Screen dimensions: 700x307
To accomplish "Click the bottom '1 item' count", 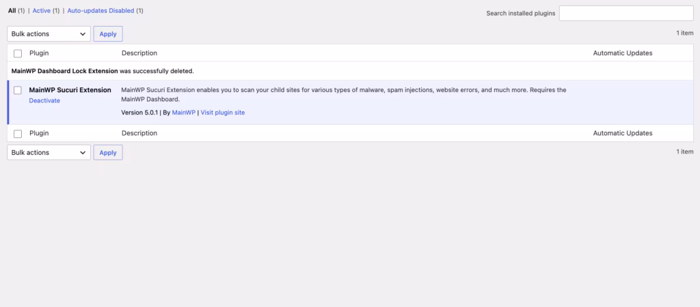I will (x=685, y=151).
